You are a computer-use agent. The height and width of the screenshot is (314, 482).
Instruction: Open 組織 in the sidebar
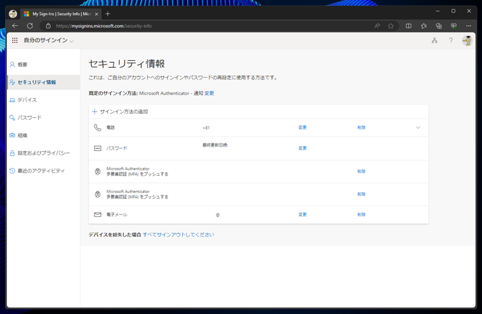[43, 135]
